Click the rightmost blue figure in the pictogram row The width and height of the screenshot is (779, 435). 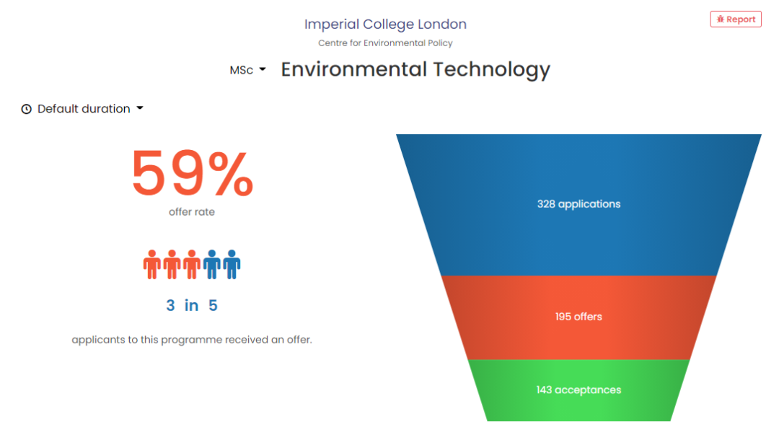tap(231, 263)
